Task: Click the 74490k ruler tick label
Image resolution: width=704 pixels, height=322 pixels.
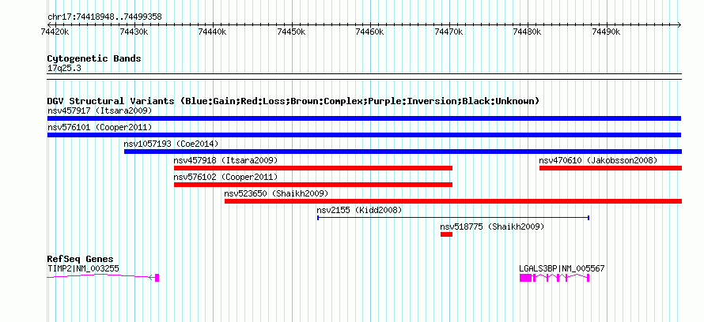Action: (607, 32)
